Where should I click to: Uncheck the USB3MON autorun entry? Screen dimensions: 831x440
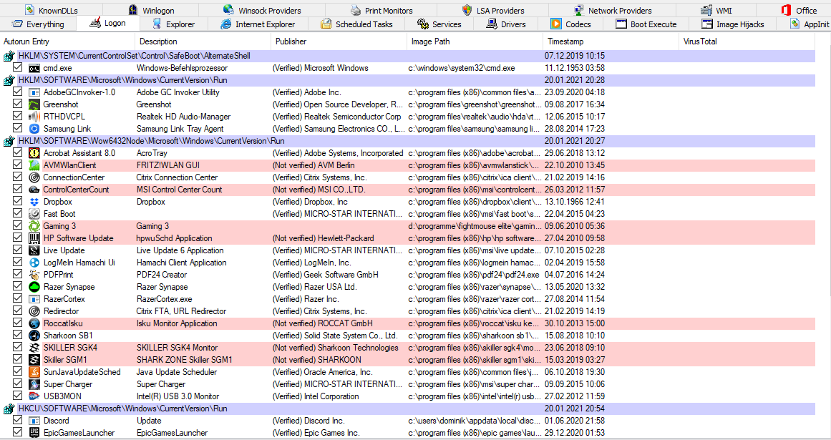(17, 396)
